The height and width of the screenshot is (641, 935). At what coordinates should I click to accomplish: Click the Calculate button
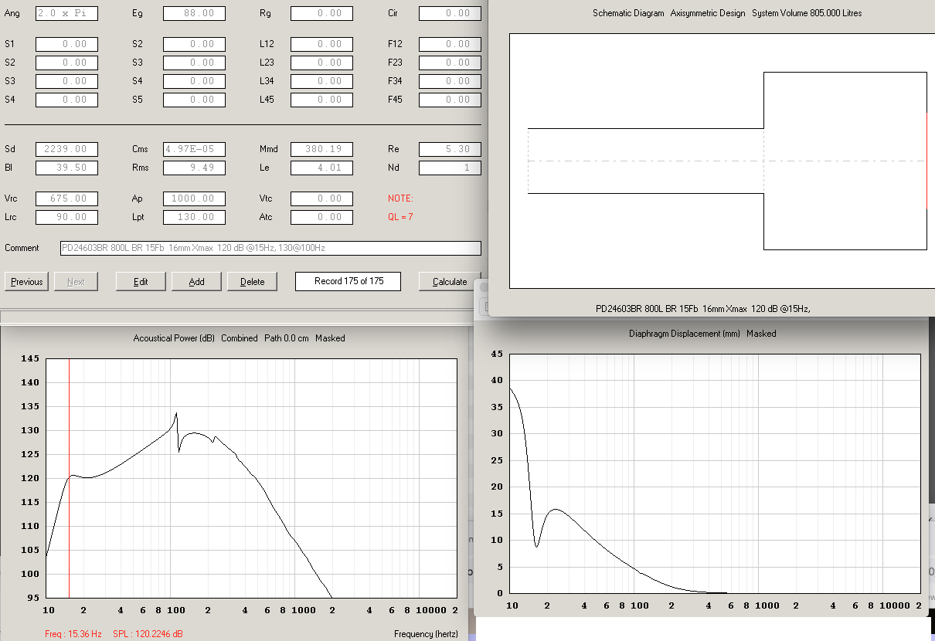click(x=449, y=281)
